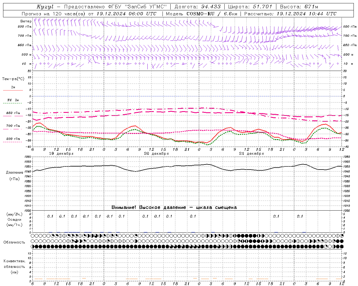This screenshot has width=358, height=286.
Task: Click the 'Осадки' precipitation label
Action: pos(15,220)
